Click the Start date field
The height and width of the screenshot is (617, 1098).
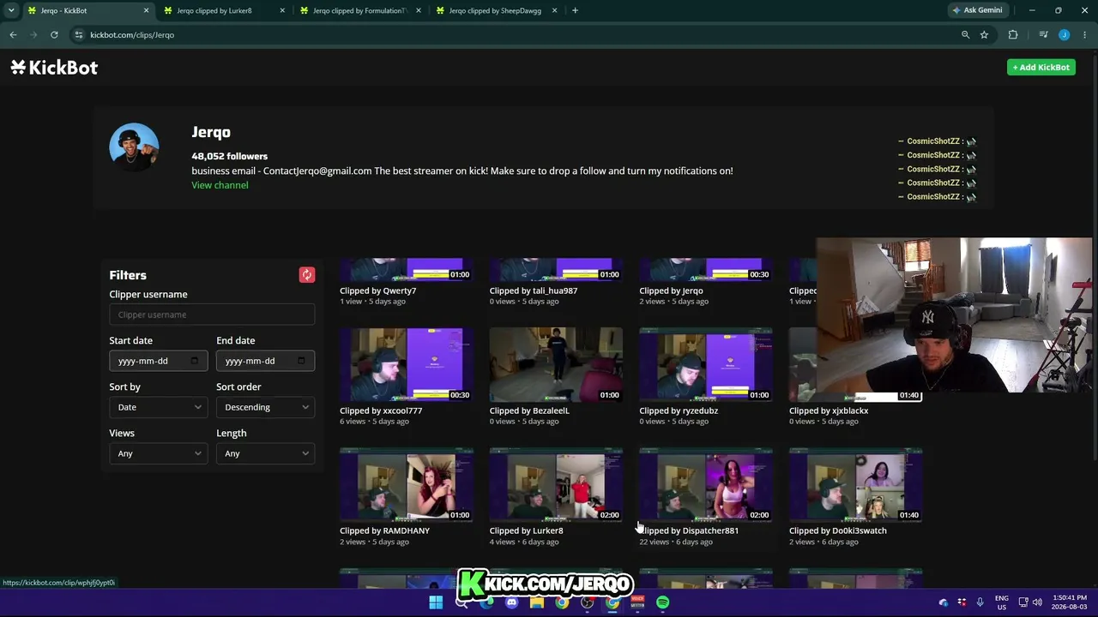click(158, 361)
